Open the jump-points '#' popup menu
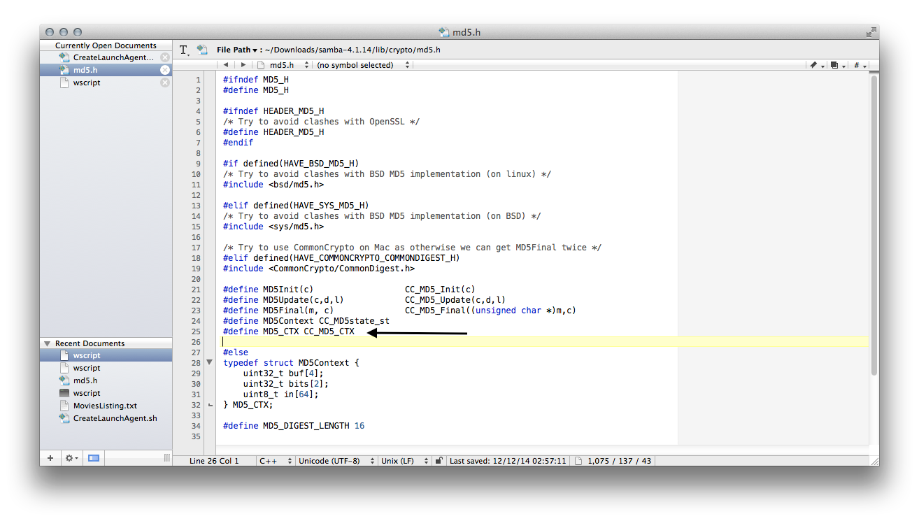 [860, 65]
